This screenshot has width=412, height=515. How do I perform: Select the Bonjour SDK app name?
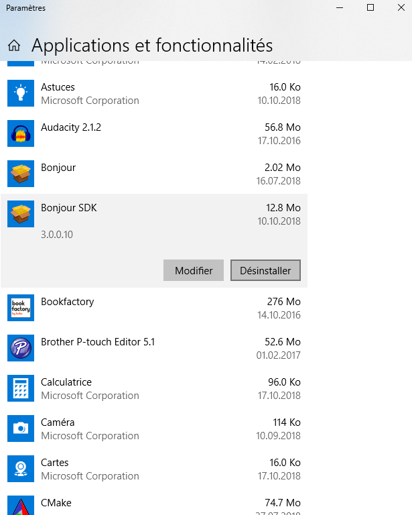click(x=69, y=208)
